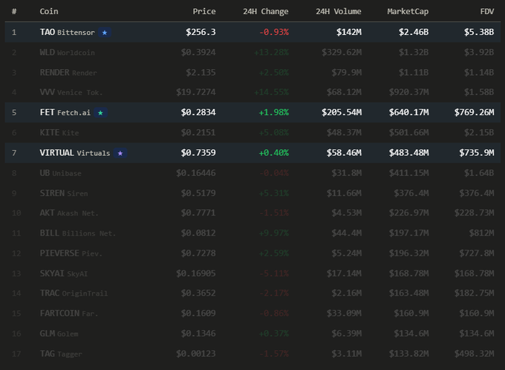Click SKYAI 24H change -5.11%

click(x=274, y=273)
